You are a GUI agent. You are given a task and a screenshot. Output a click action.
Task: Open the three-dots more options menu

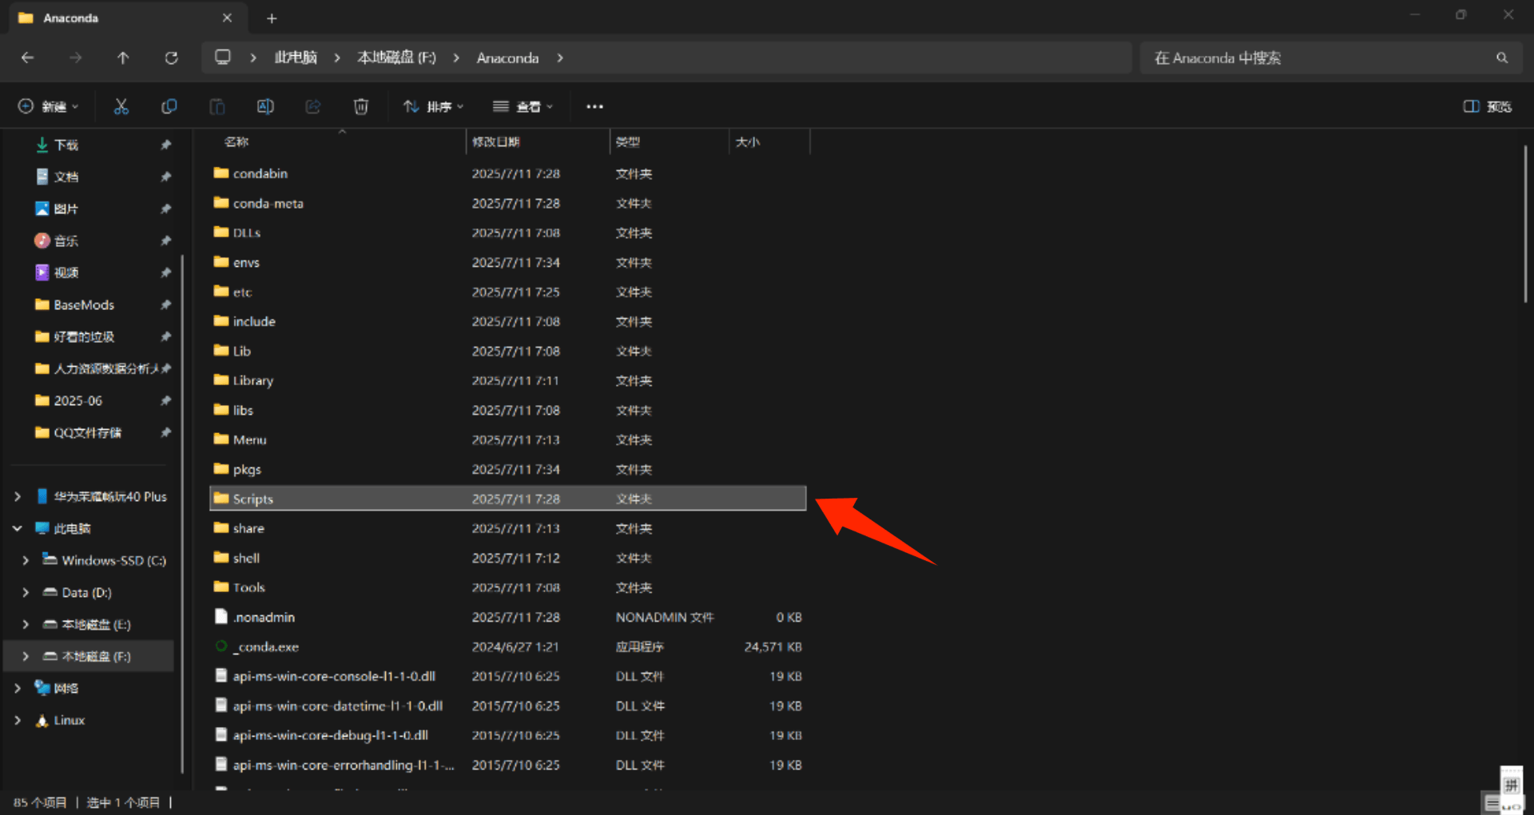click(x=594, y=106)
